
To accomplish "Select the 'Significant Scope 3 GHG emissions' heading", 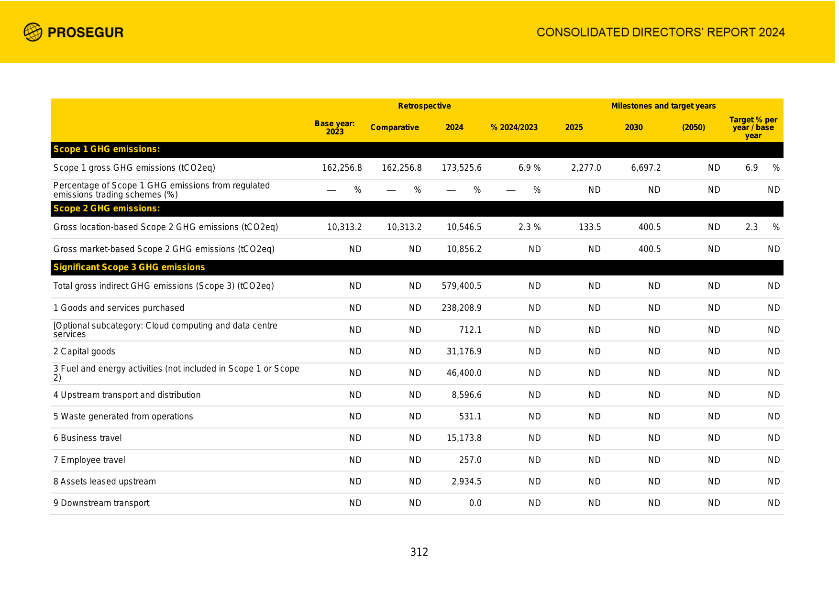I will [129, 267].
